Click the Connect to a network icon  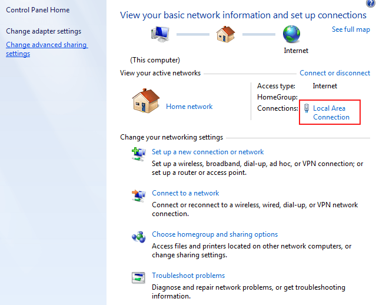(139, 195)
